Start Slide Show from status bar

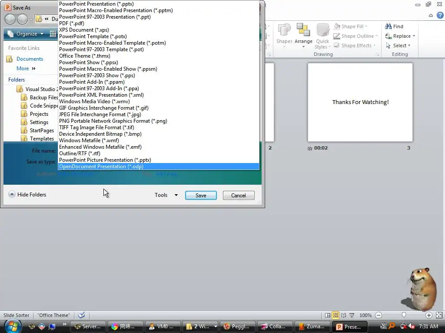[x=352, y=315]
